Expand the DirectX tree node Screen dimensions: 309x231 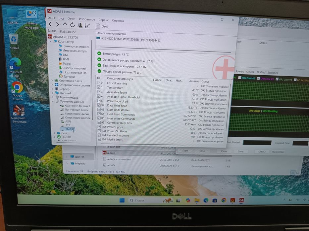pos(55,137)
